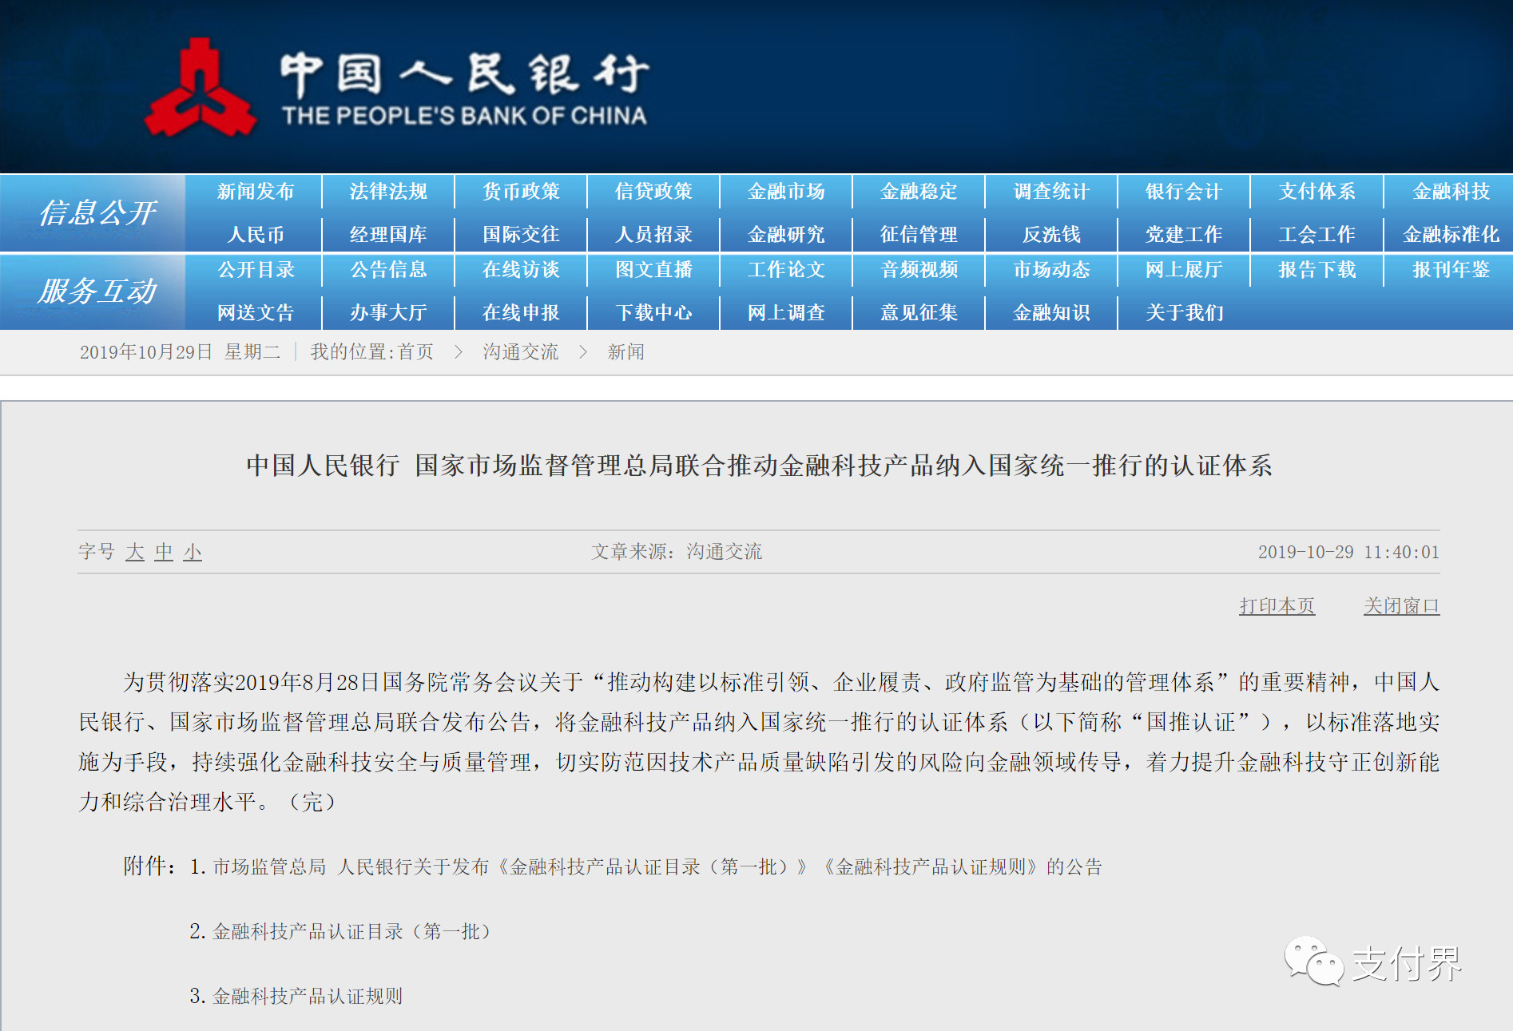Click 反洗钱 menu item
The image size is (1513, 1031).
tap(1051, 235)
